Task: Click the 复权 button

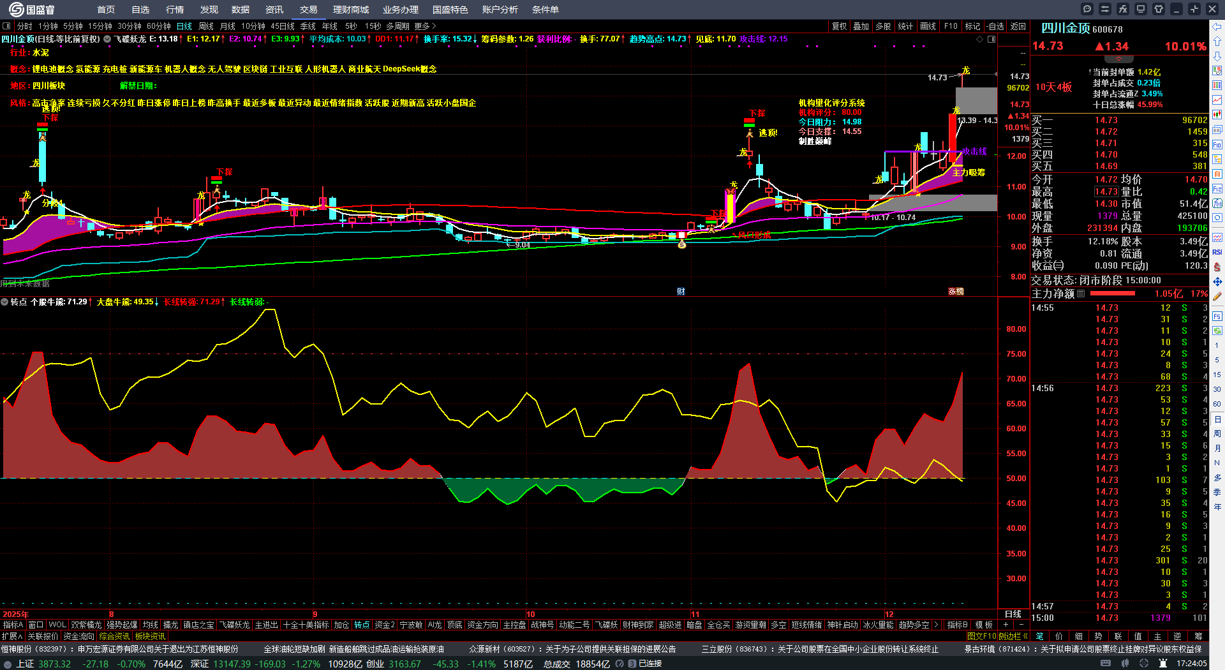Action: pyautogui.click(x=840, y=26)
